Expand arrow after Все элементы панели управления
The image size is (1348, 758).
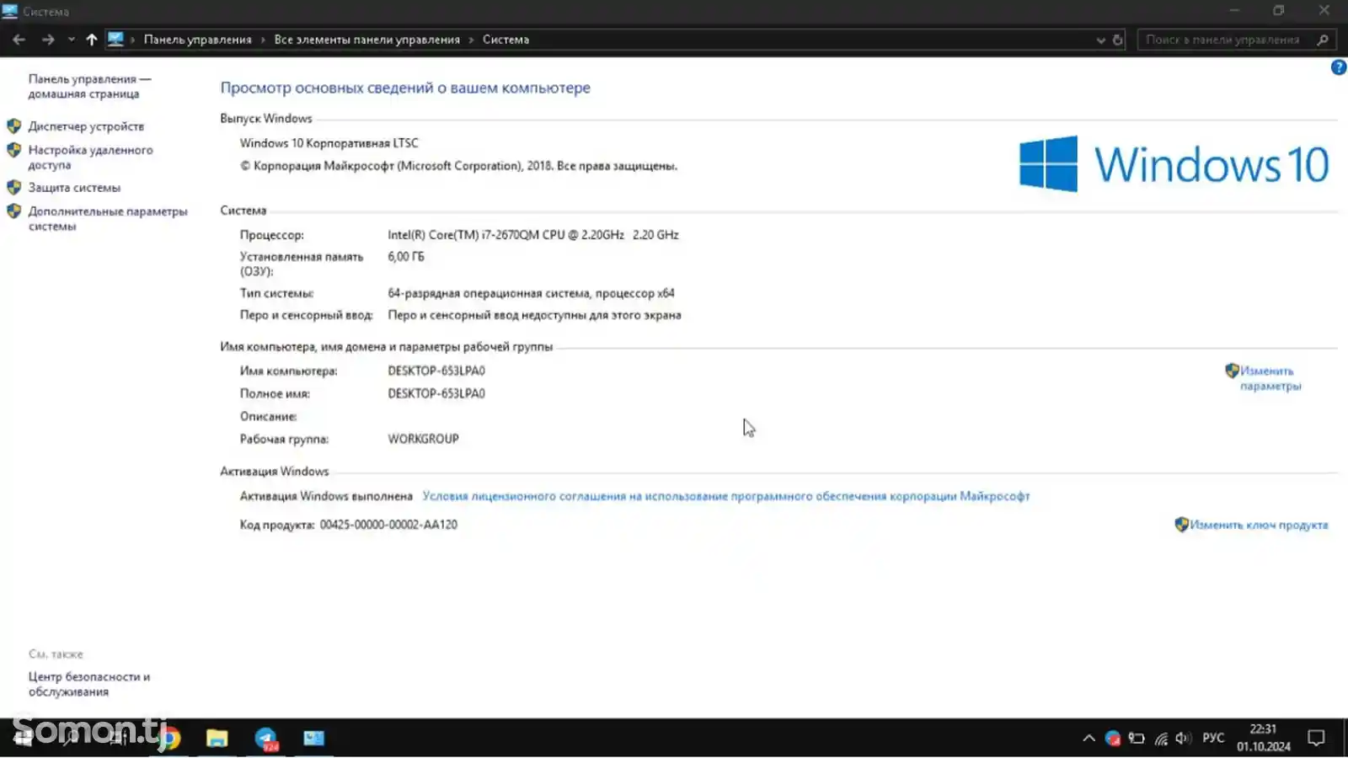pos(471,40)
